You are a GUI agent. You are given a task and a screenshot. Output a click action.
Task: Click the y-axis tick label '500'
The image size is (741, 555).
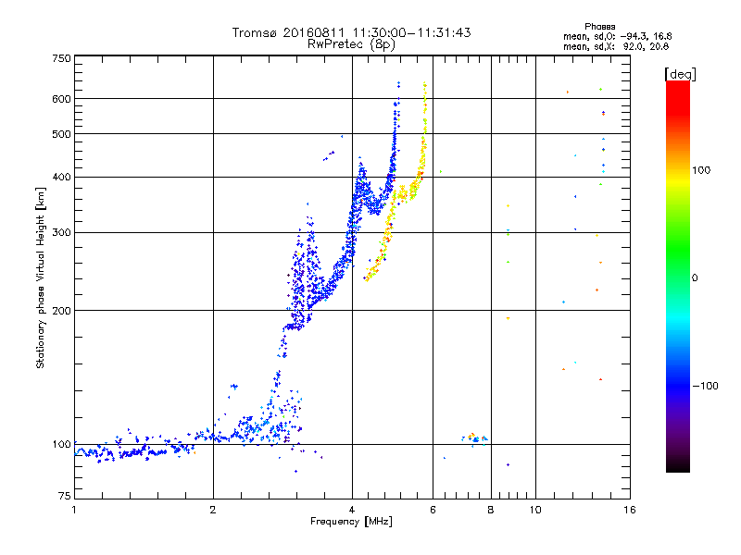[x=62, y=134]
